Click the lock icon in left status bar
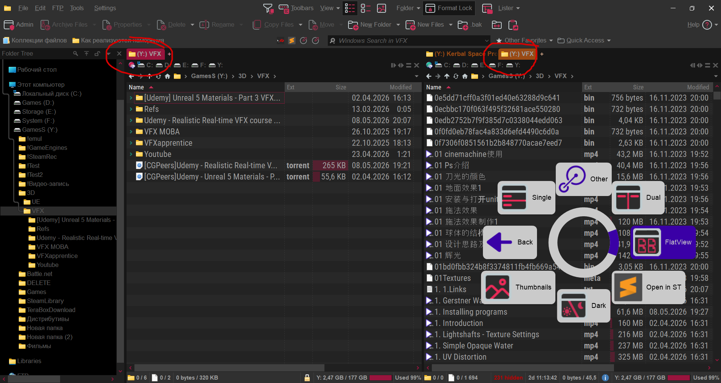 tap(307, 378)
